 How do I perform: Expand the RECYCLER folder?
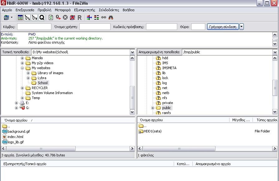coord(22,88)
